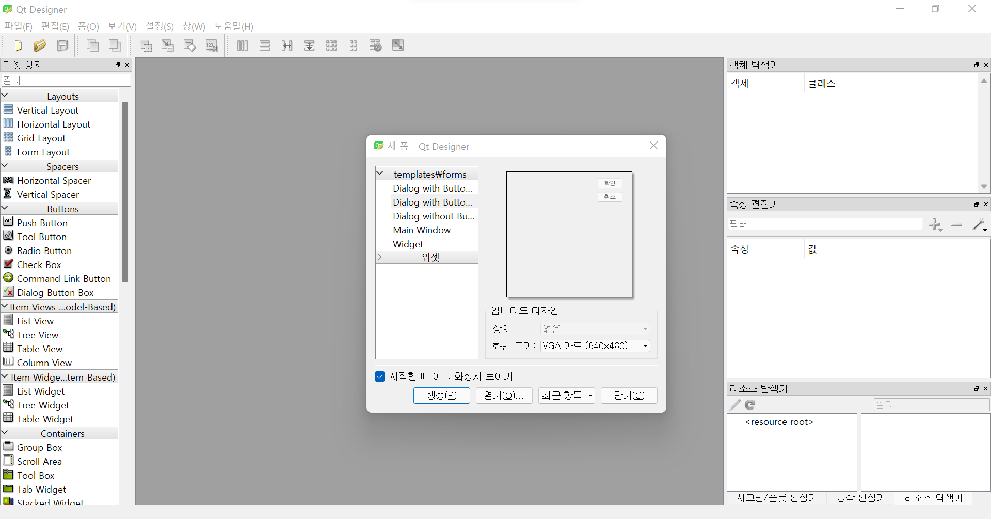Apply Lay Out Horizontally toolbar icon
991x519 pixels.
pyautogui.click(x=243, y=45)
